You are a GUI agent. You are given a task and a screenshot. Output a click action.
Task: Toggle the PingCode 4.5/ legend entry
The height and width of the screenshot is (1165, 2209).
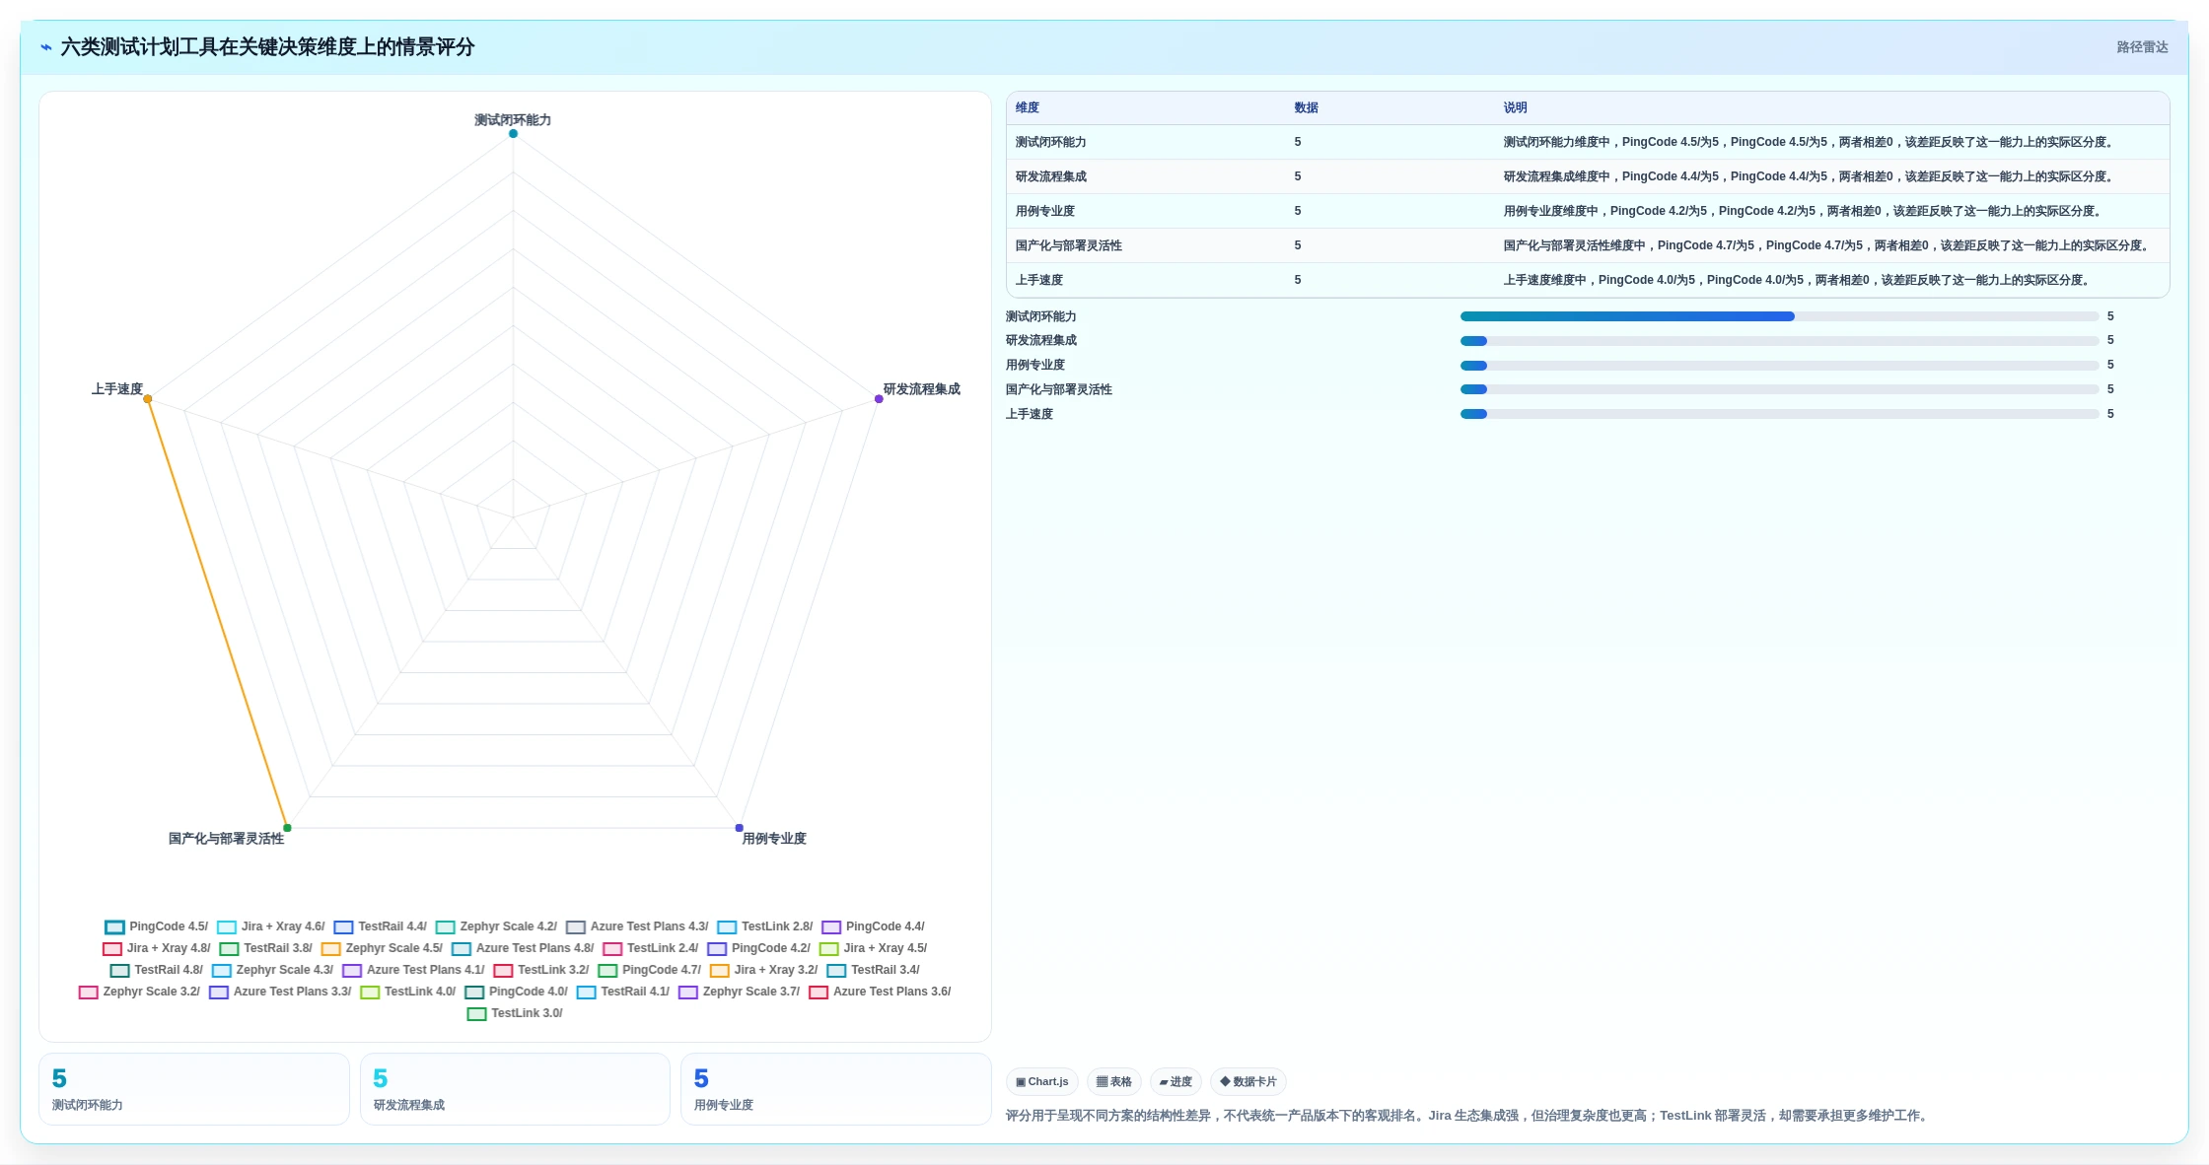[x=156, y=926]
